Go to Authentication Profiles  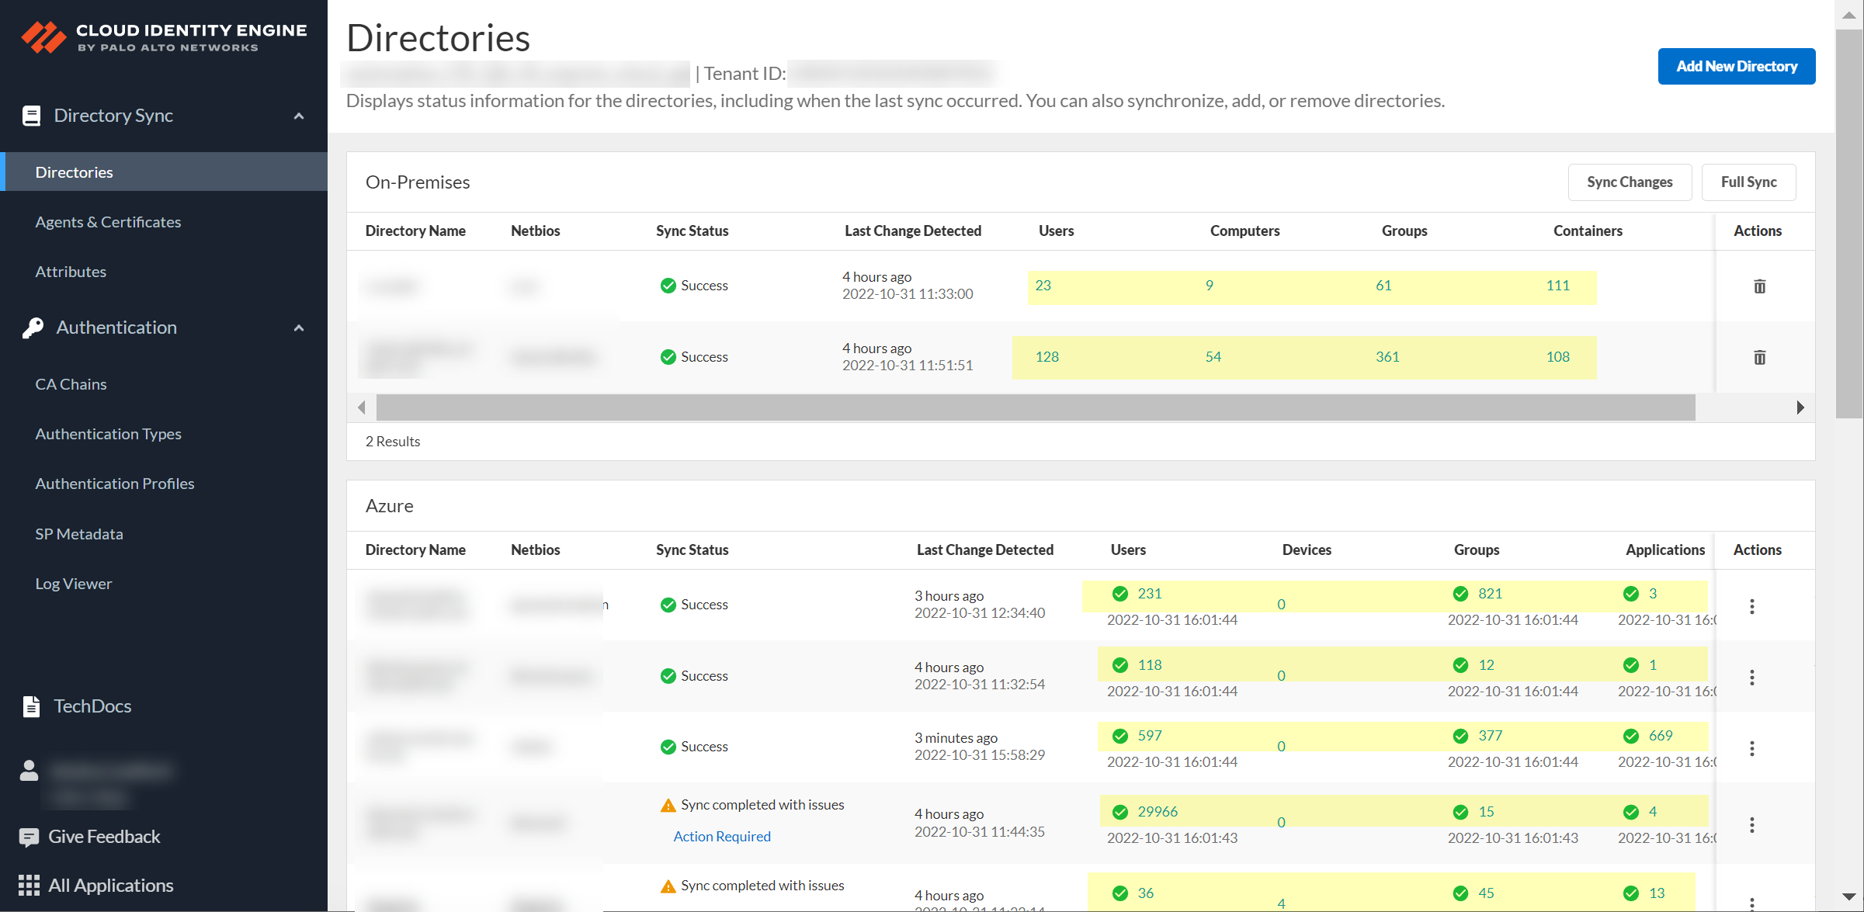click(115, 484)
